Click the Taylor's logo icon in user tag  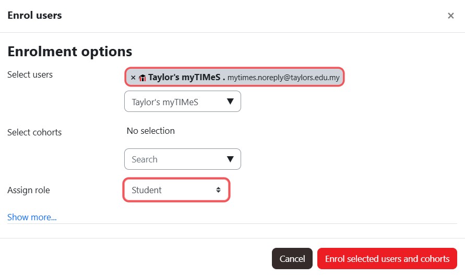tap(142, 78)
